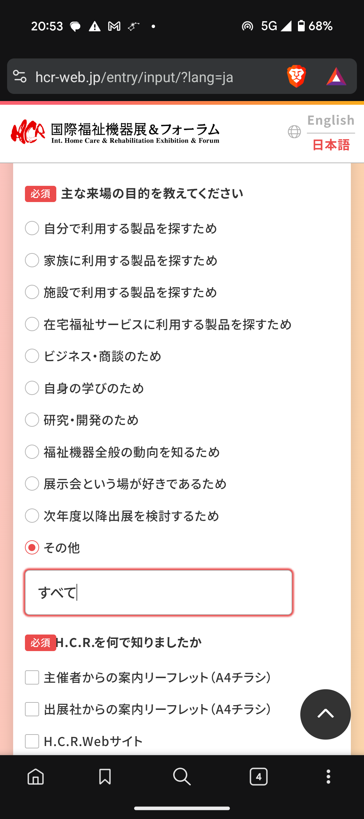Viewport: 364px width, 819px height.
Task: Go to browser home page icon
Action: point(36,776)
